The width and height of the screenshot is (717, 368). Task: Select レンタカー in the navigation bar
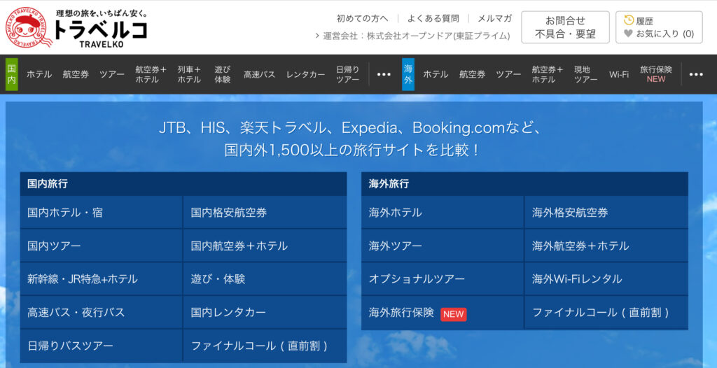pyautogui.click(x=305, y=74)
